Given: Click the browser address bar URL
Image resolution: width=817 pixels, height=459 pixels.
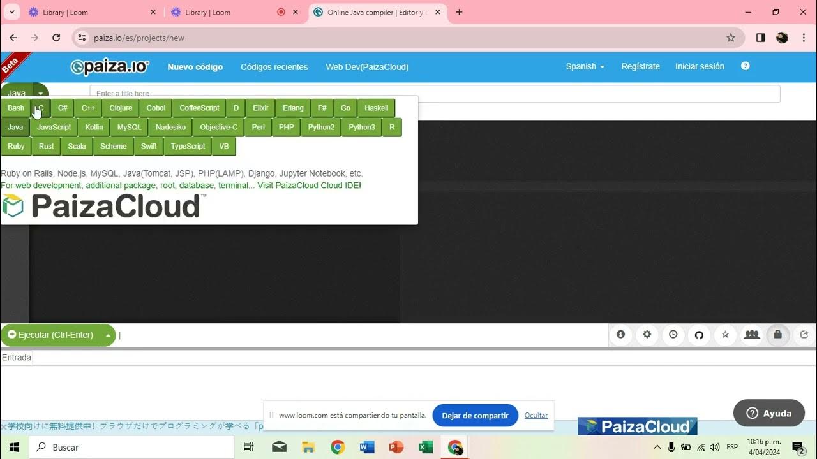Looking at the screenshot, I should (x=139, y=38).
